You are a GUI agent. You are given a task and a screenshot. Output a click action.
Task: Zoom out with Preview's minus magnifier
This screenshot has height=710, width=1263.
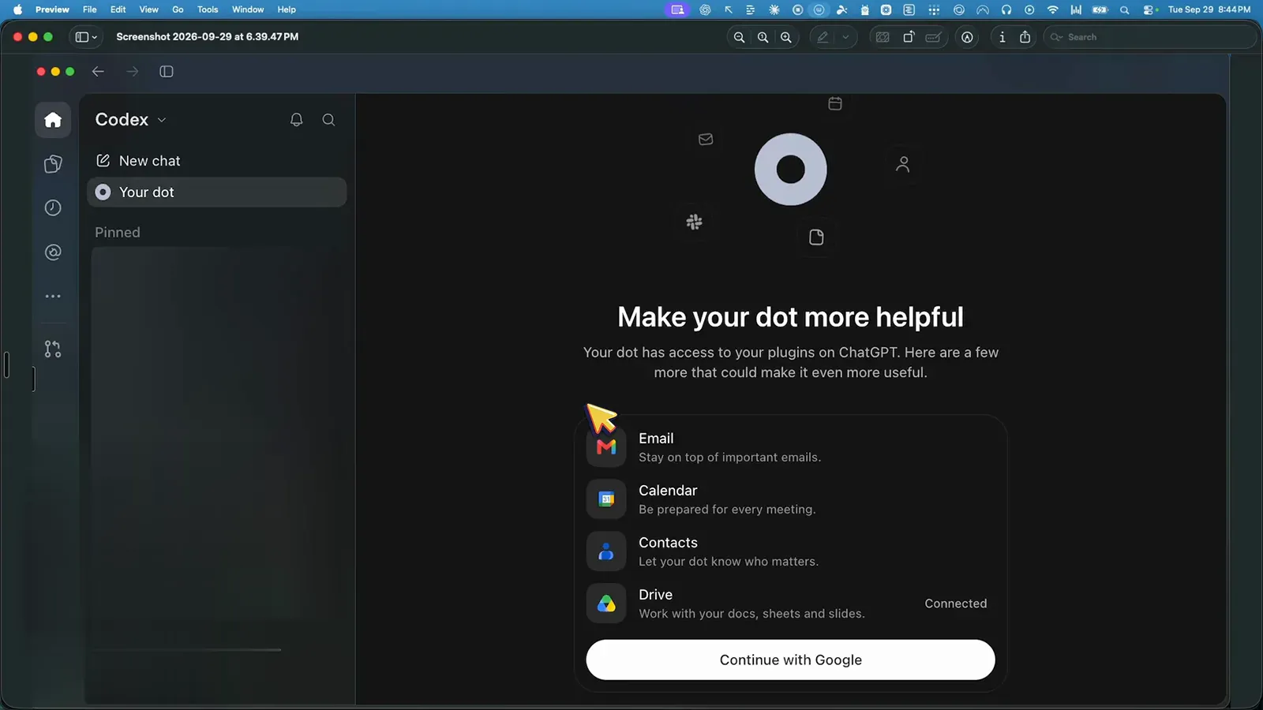pyautogui.click(x=740, y=37)
